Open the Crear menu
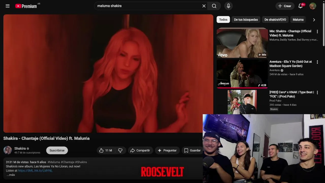The width and height of the screenshot is (325, 183). [x=285, y=6]
